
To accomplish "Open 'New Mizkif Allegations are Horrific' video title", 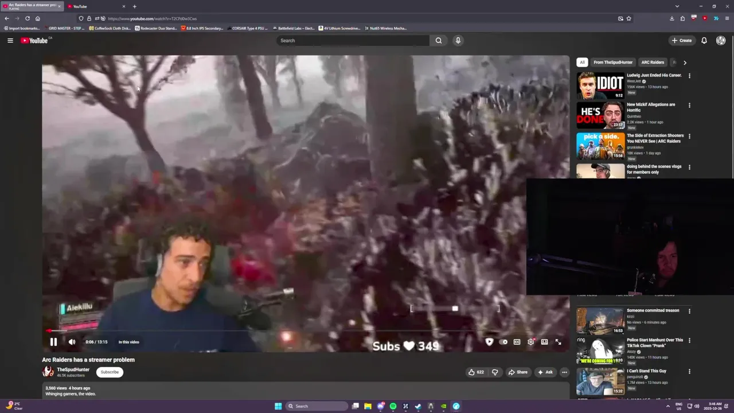I will [651, 107].
